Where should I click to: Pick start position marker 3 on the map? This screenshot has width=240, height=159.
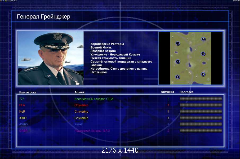tap(178, 77)
